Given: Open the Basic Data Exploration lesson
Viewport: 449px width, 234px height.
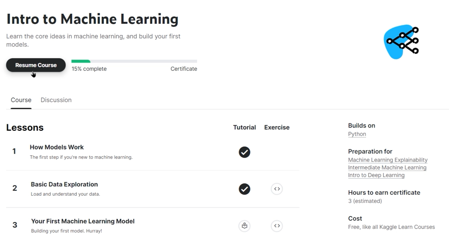Looking at the screenshot, I should tap(64, 184).
